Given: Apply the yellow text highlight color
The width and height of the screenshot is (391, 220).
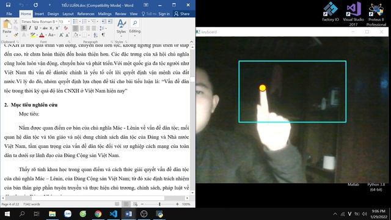Looking at the screenshot, I should (x=32, y=35).
